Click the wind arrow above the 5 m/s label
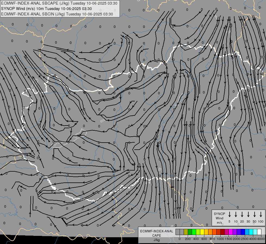The height and width of the screenshot is (244, 266). pyautogui.click(x=230, y=214)
